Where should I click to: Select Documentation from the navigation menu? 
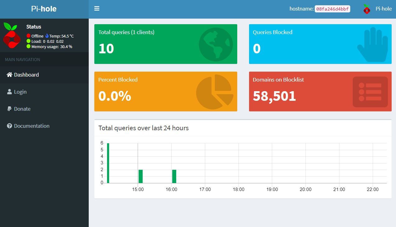coord(32,126)
